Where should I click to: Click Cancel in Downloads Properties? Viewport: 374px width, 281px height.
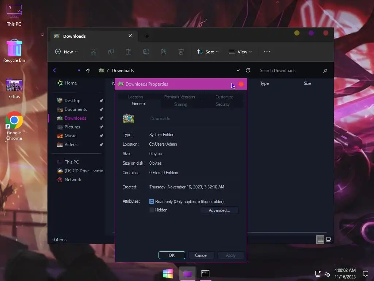click(x=201, y=255)
